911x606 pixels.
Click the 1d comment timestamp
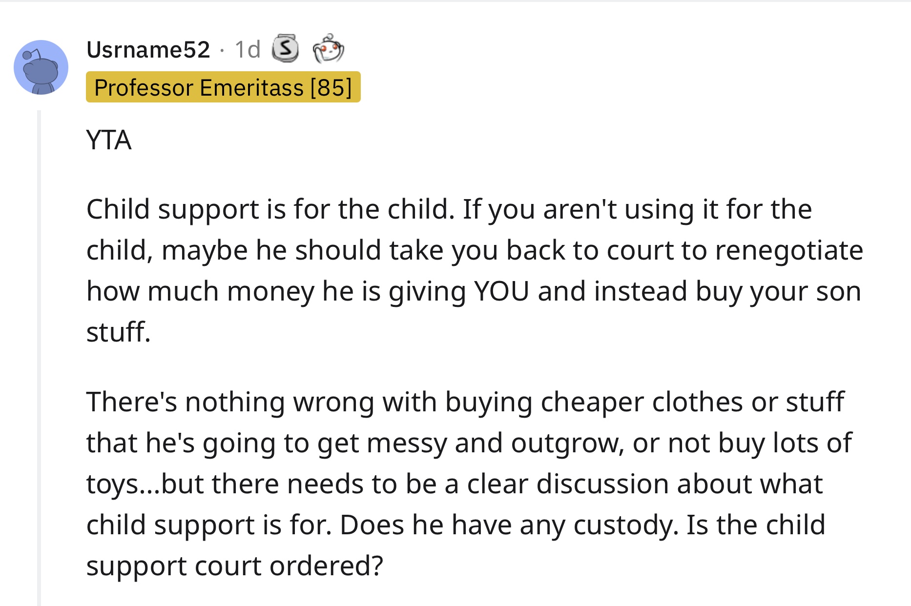coord(248,50)
